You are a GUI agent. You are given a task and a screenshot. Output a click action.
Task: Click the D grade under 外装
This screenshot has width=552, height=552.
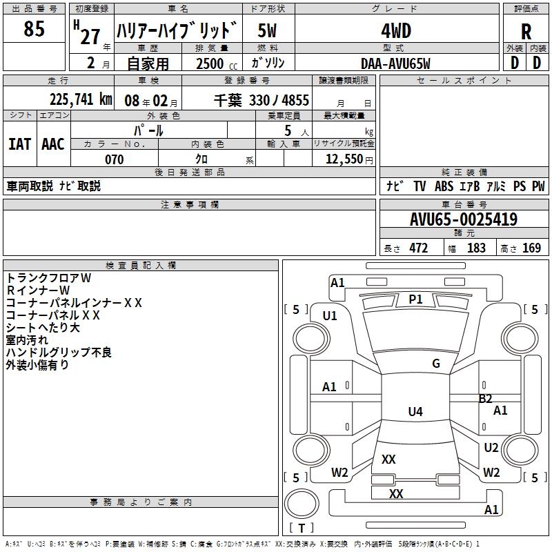(515, 63)
